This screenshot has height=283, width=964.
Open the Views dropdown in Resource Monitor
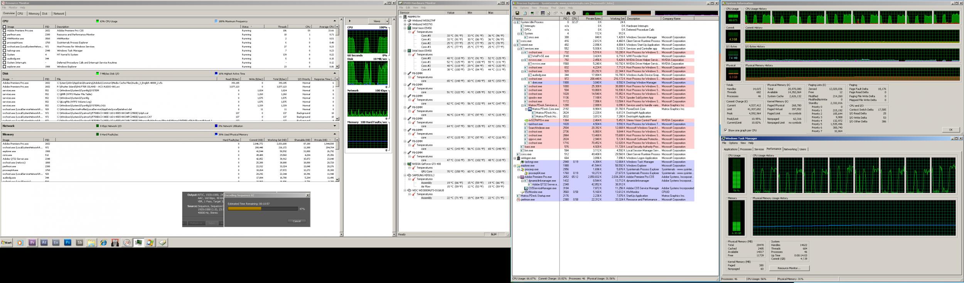379,21
